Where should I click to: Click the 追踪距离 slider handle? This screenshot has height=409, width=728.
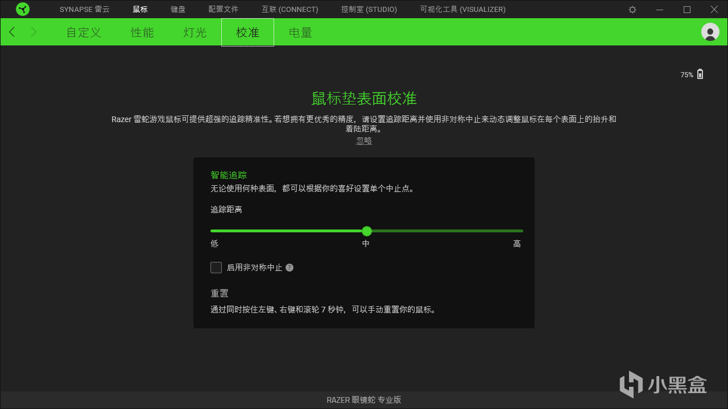point(367,231)
